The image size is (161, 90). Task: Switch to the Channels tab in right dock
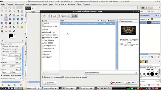coord(143,8)
